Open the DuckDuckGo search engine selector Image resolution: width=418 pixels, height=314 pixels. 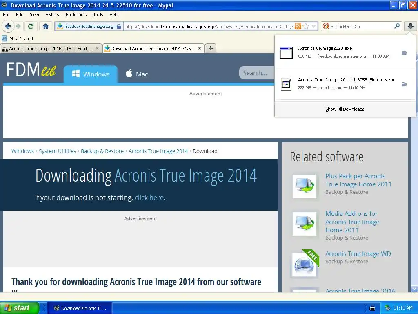tap(328, 26)
